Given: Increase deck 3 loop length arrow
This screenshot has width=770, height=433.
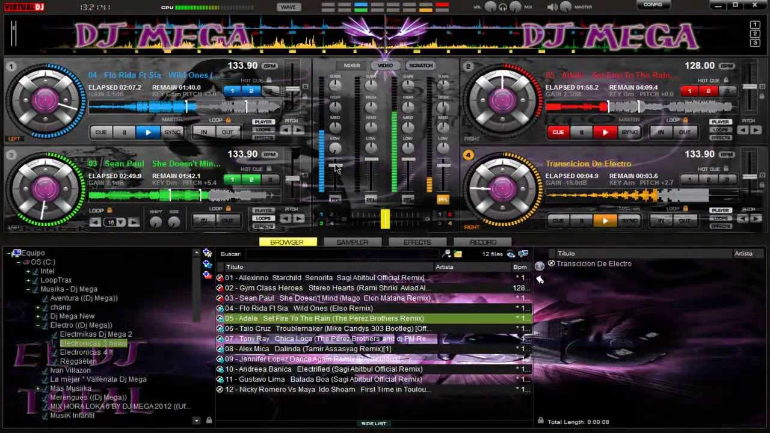Looking at the screenshot, I should [134, 223].
